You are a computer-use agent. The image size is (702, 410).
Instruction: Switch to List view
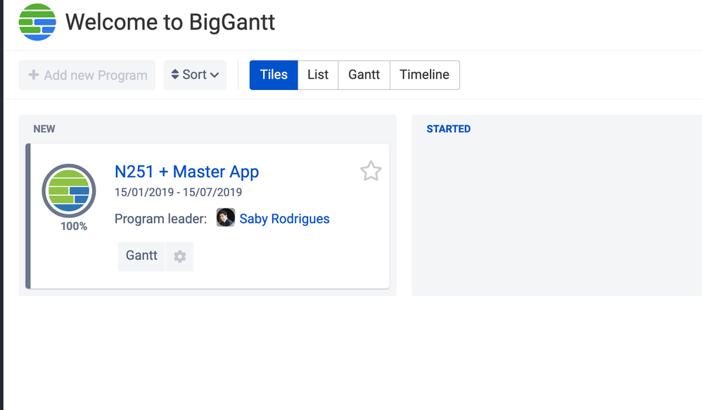(318, 75)
